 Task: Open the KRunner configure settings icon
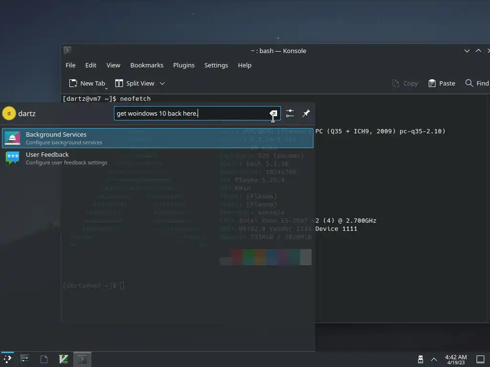pos(290,113)
